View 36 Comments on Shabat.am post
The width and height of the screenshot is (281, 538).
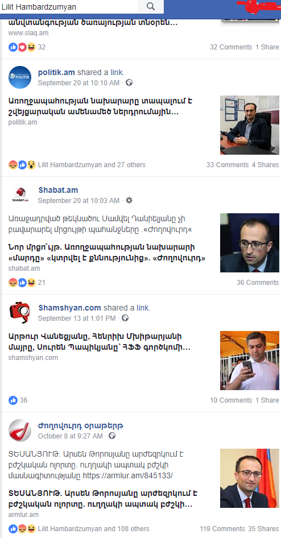258,283
